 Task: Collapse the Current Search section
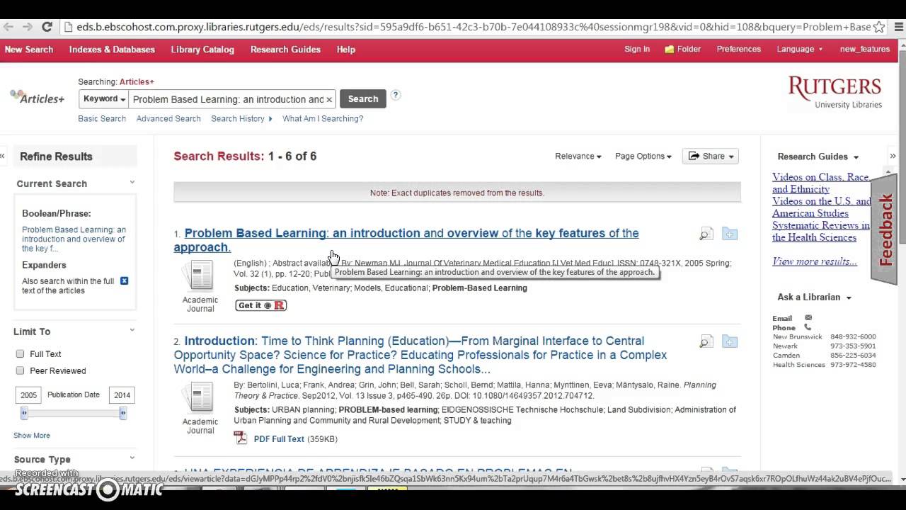point(132,183)
